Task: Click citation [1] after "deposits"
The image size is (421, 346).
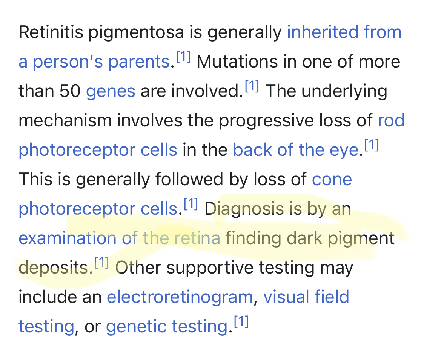Action: (102, 263)
